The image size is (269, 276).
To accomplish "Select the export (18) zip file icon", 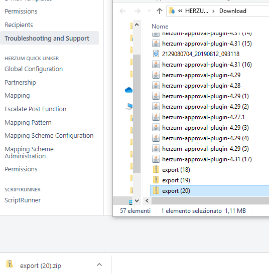I will (x=156, y=170).
